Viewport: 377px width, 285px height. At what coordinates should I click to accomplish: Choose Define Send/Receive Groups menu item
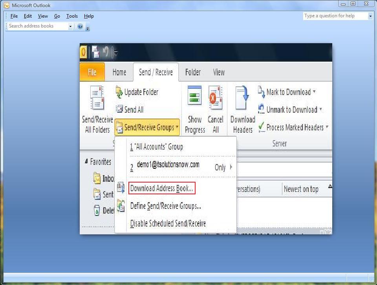165,206
